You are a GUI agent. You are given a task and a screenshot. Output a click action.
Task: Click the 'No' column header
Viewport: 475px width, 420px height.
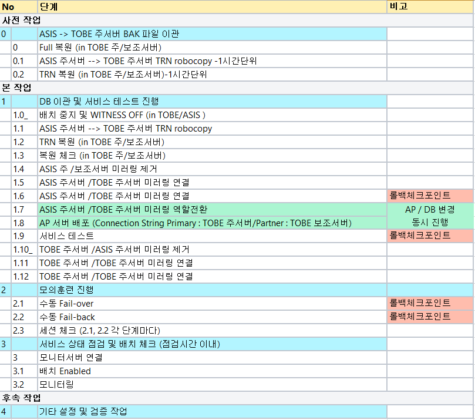coord(18,6)
